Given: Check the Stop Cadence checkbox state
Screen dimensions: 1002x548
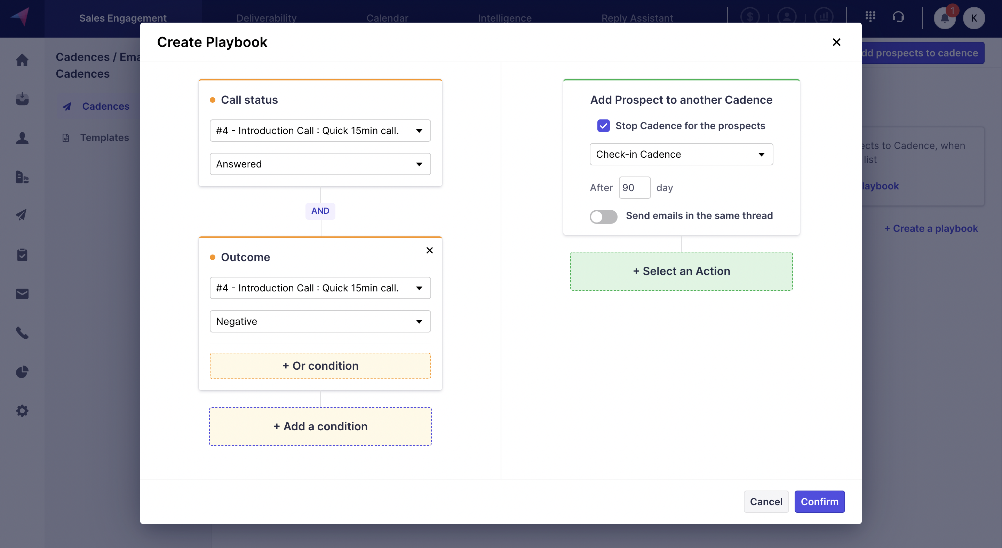Looking at the screenshot, I should point(604,126).
